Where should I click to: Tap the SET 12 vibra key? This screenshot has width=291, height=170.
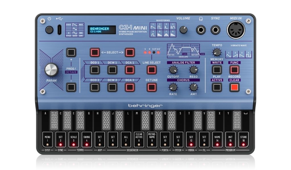coord(191,139)
